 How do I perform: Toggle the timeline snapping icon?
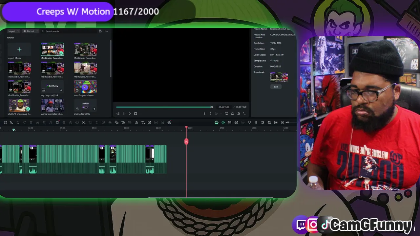pyautogui.click(x=223, y=123)
